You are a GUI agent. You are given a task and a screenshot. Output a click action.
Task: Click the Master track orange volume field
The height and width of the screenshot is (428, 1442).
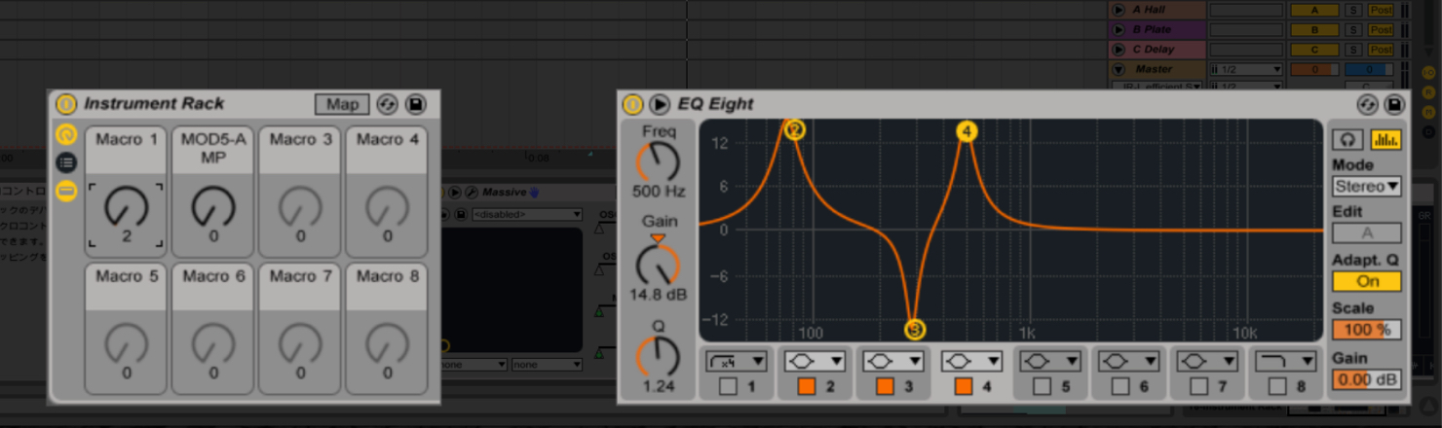point(1314,69)
